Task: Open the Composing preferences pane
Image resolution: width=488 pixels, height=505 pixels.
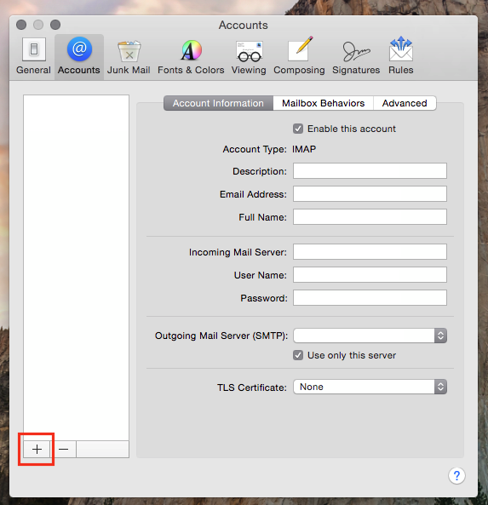Action: coord(299,56)
